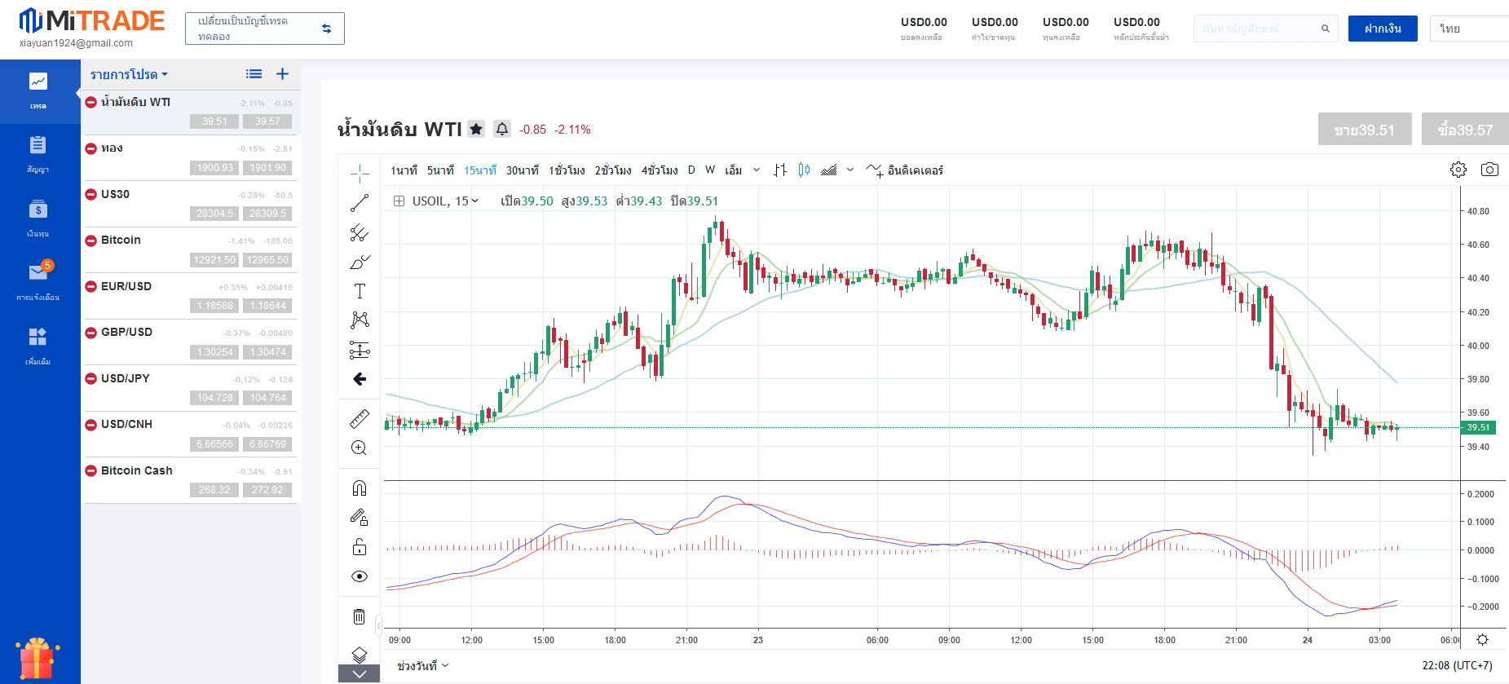Remove Bitcoin from the watchlist
Image resolution: width=1509 pixels, height=684 pixels.
click(x=91, y=241)
